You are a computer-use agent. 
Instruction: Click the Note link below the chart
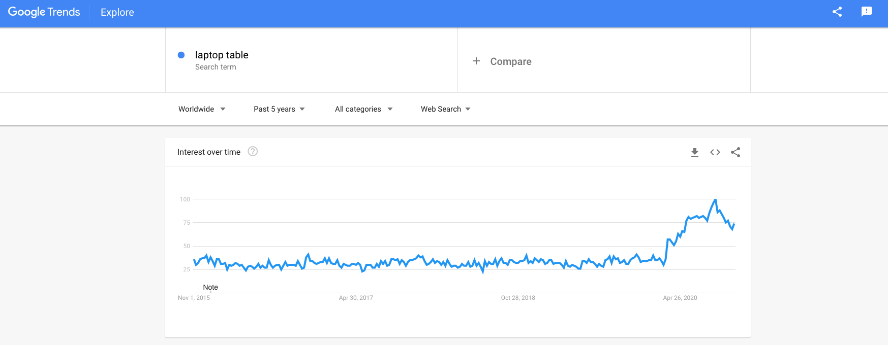[x=211, y=287]
